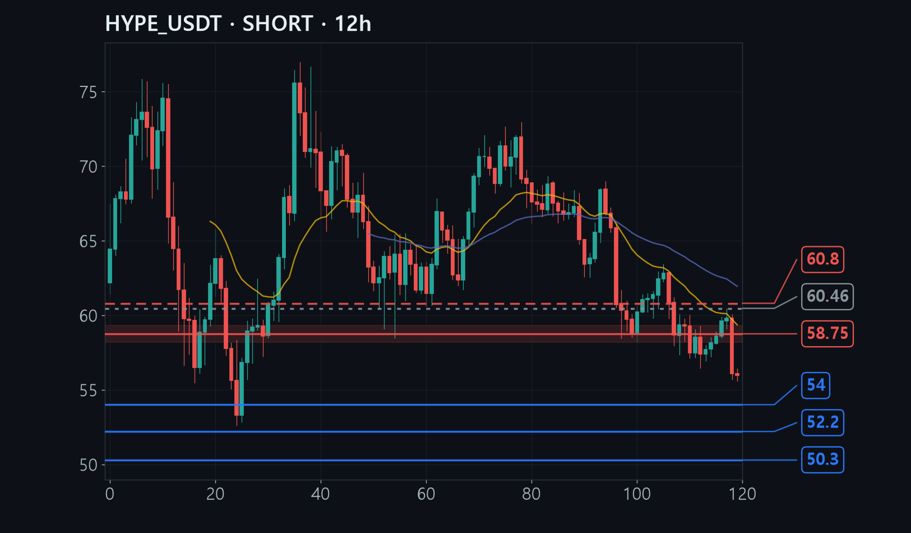The width and height of the screenshot is (911, 533).
Task: Select the gray 60.46 price label
Action: (x=827, y=296)
